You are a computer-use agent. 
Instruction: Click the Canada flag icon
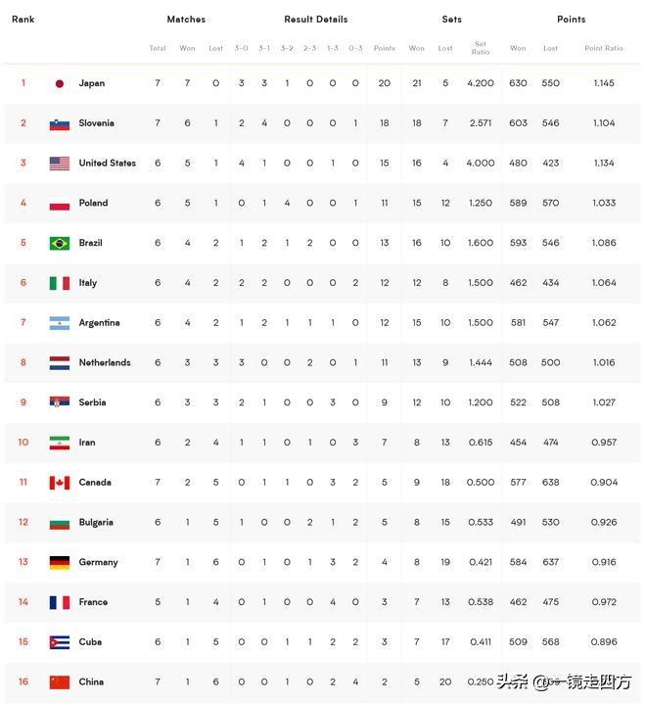pyautogui.click(x=59, y=483)
